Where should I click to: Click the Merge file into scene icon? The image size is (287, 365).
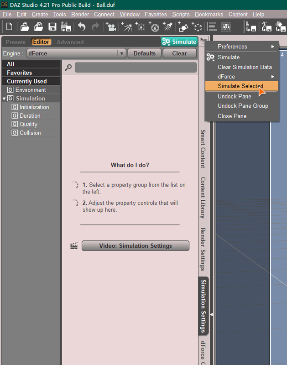39,26
